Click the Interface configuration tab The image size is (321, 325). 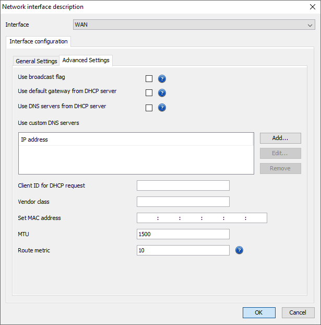click(x=39, y=42)
